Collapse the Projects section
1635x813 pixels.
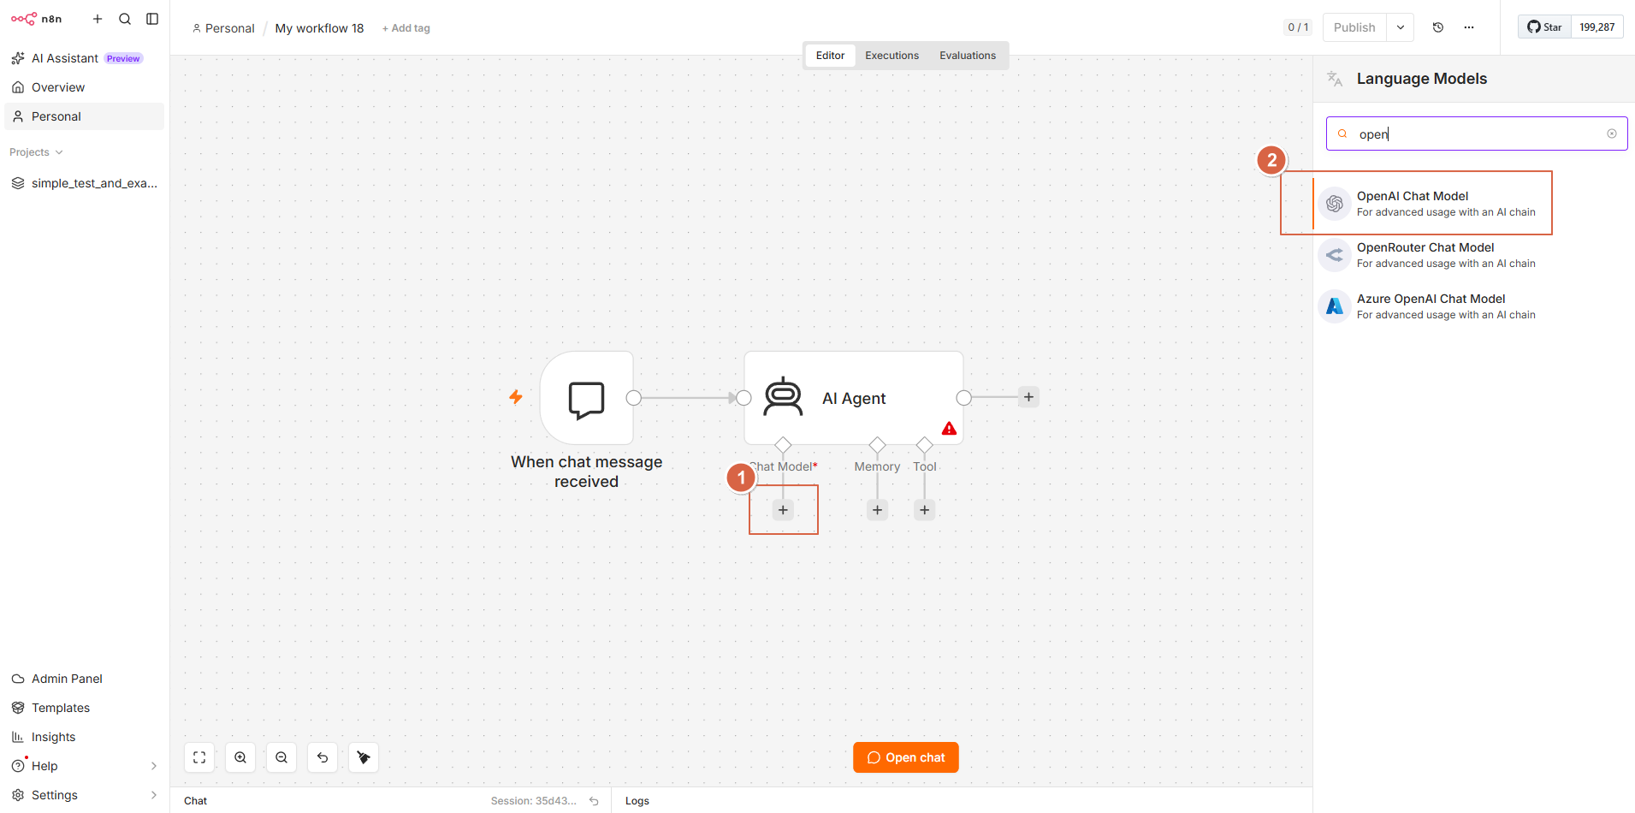point(36,152)
